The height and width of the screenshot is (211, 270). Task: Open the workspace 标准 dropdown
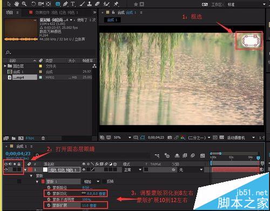click(x=247, y=4)
